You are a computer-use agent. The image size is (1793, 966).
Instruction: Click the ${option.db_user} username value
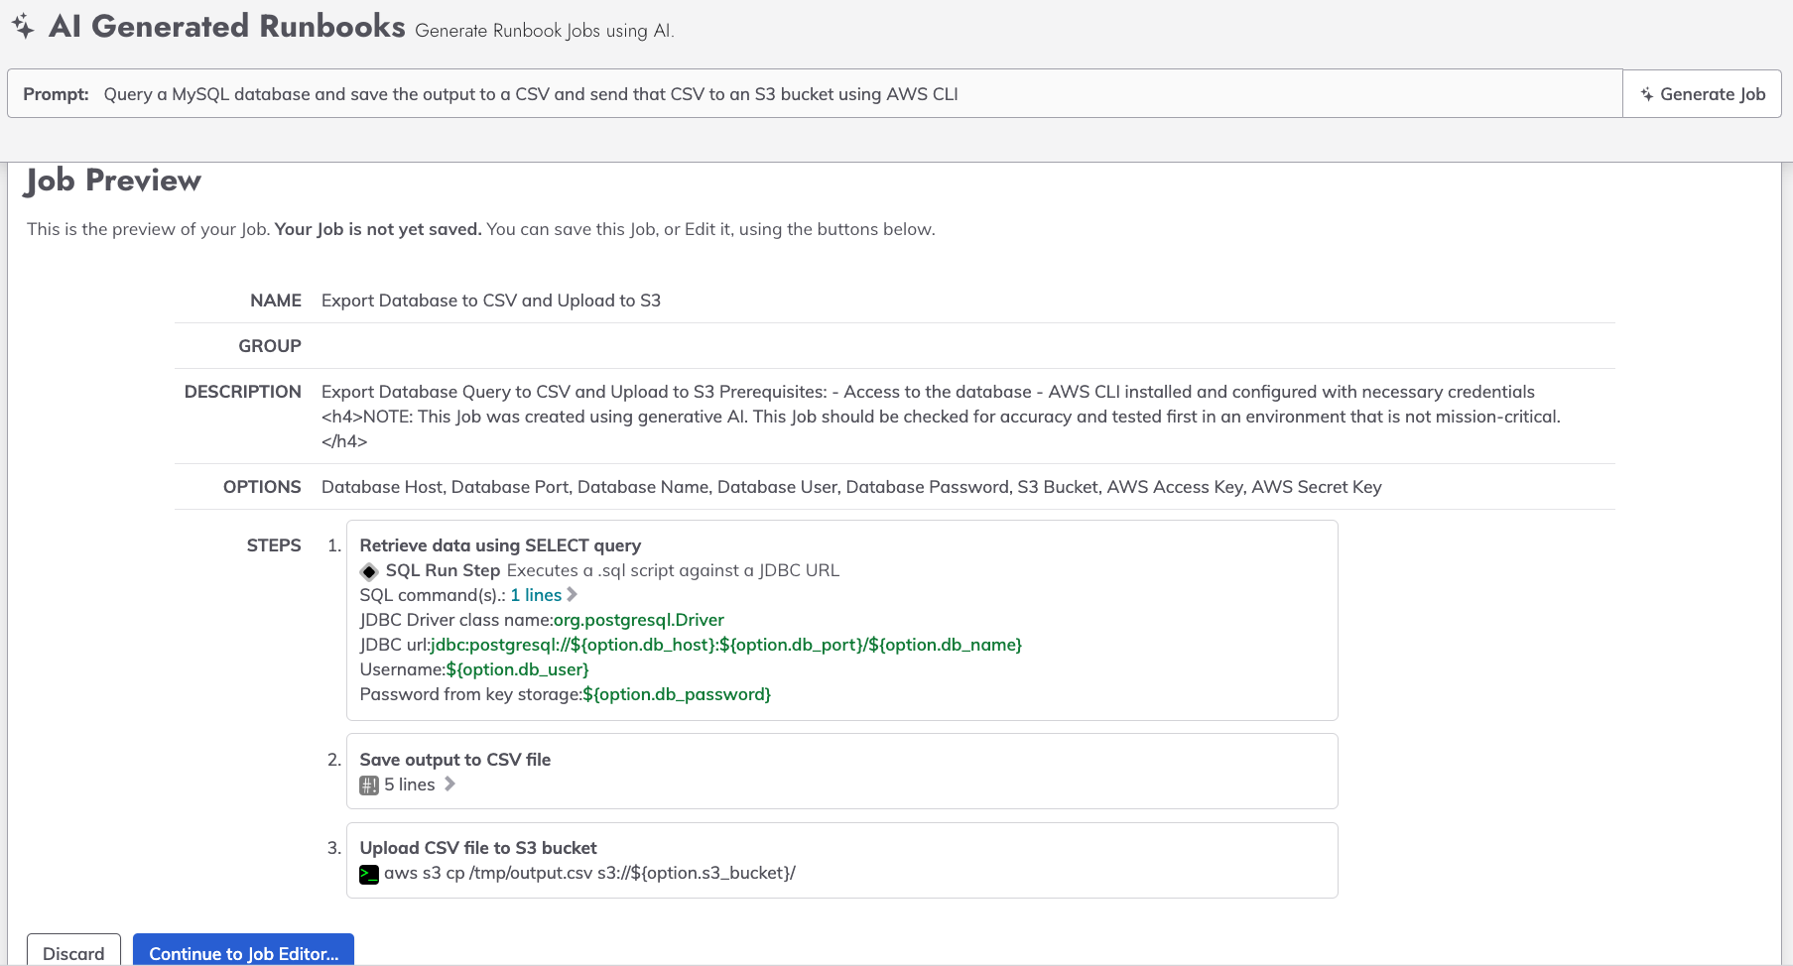tap(518, 669)
